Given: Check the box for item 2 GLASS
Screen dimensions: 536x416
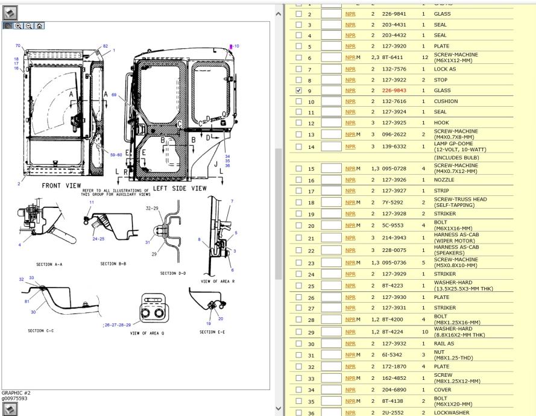Looking at the screenshot, I should point(298,14).
